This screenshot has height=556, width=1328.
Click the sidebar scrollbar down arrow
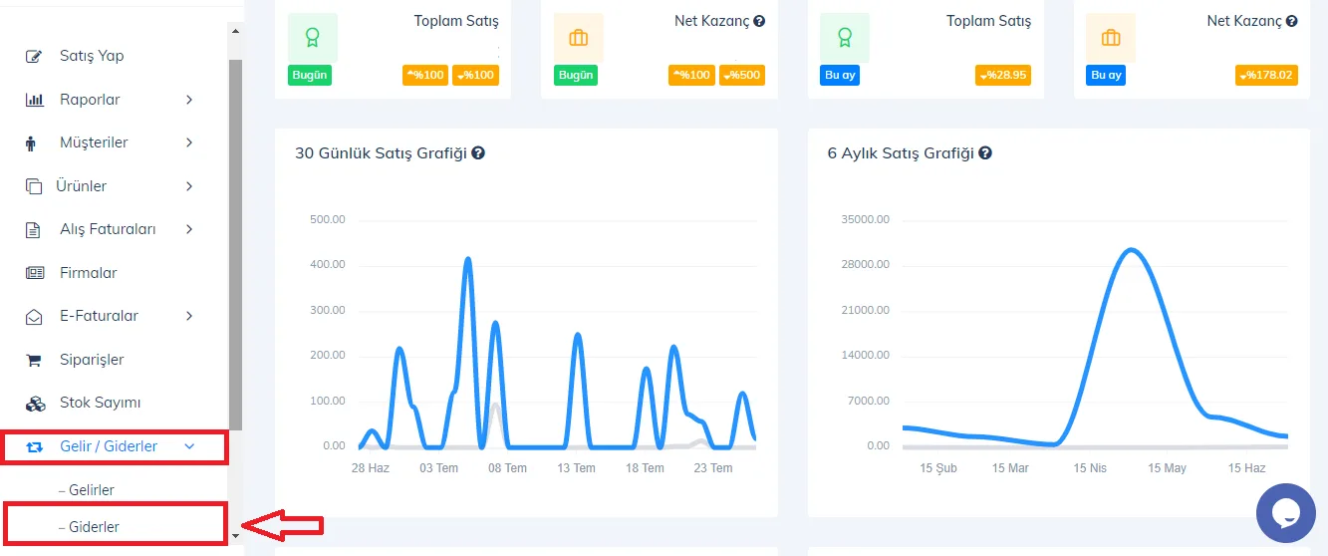click(236, 535)
